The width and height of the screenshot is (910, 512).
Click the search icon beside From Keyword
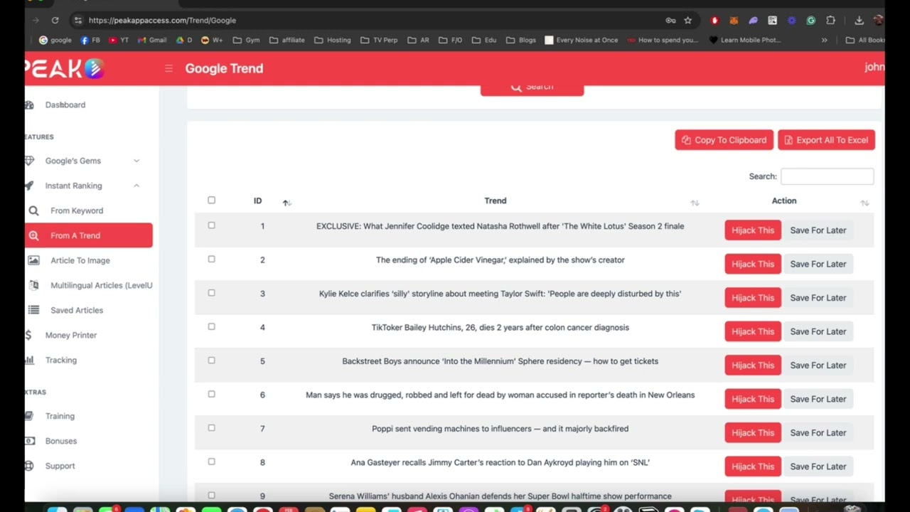point(33,210)
